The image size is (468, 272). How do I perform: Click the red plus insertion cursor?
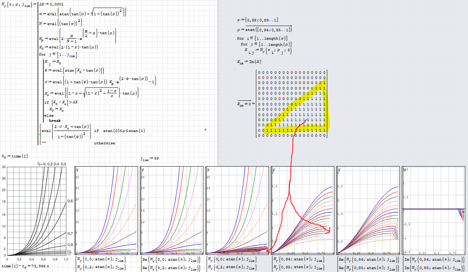206,129
